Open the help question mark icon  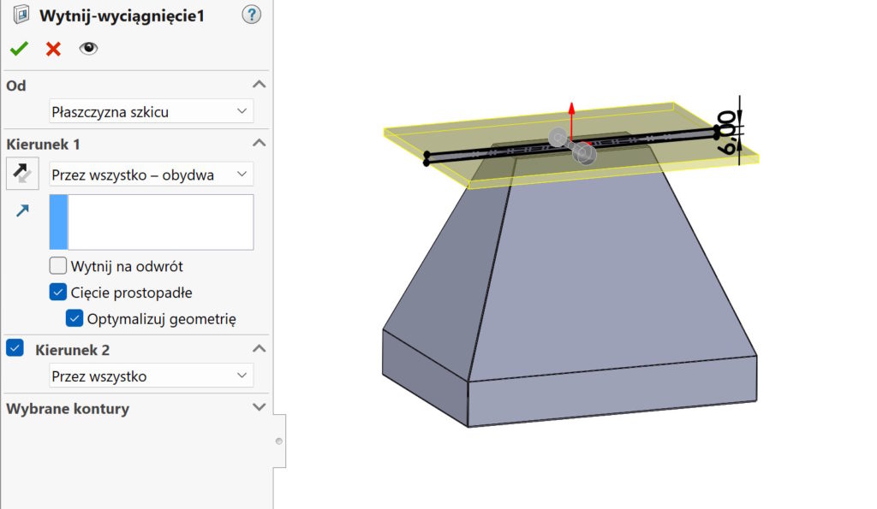[x=251, y=15]
